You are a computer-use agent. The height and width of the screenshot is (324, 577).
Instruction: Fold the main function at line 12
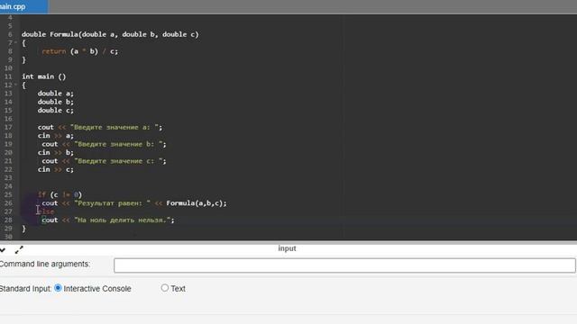tap(16, 85)
